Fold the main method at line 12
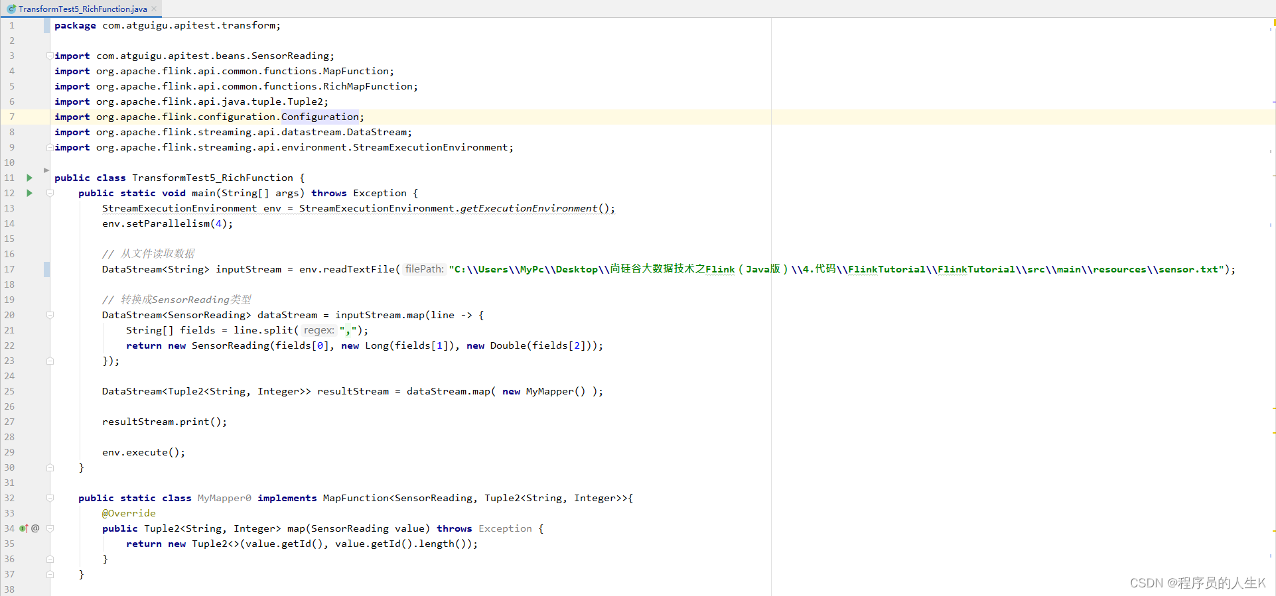Screen dimensions: 1276x596 (x=50, y=193)
